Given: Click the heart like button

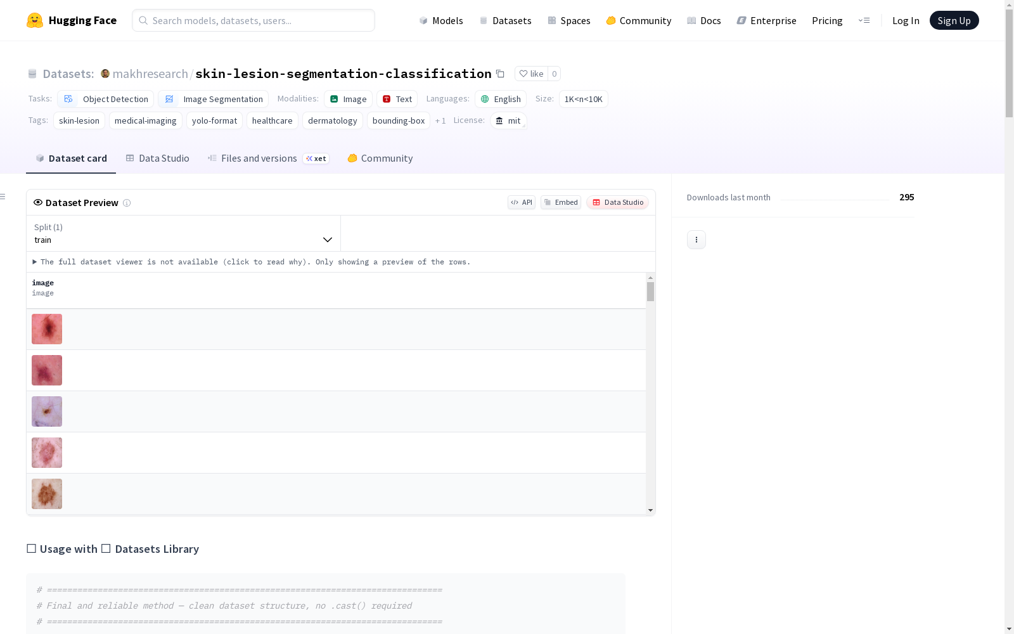Looking at the screenshot, I should [531, 74].
